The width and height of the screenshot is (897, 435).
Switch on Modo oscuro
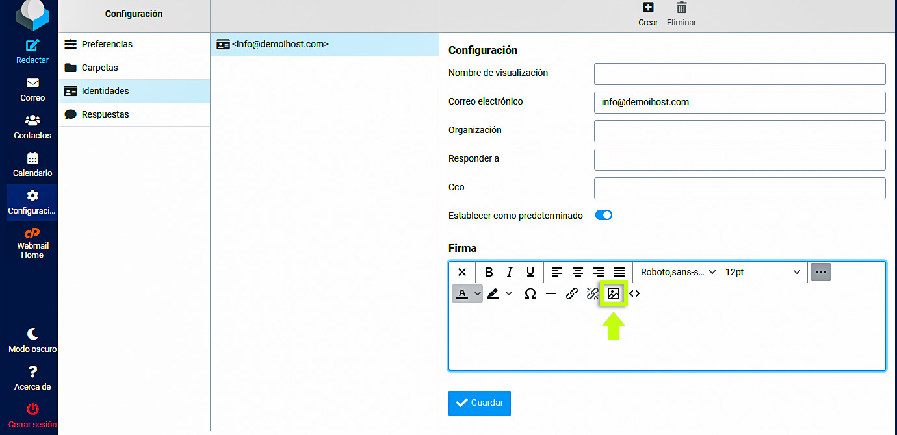click(32, 340)
